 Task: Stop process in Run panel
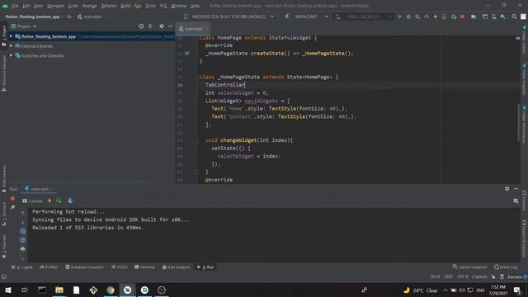pos(13,199)
